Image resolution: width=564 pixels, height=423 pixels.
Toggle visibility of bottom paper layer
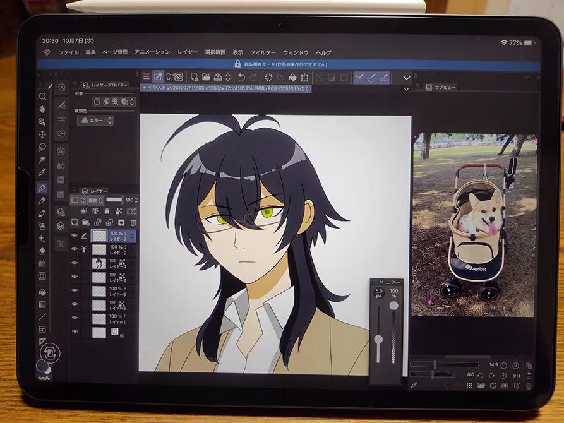pos(75,331)
